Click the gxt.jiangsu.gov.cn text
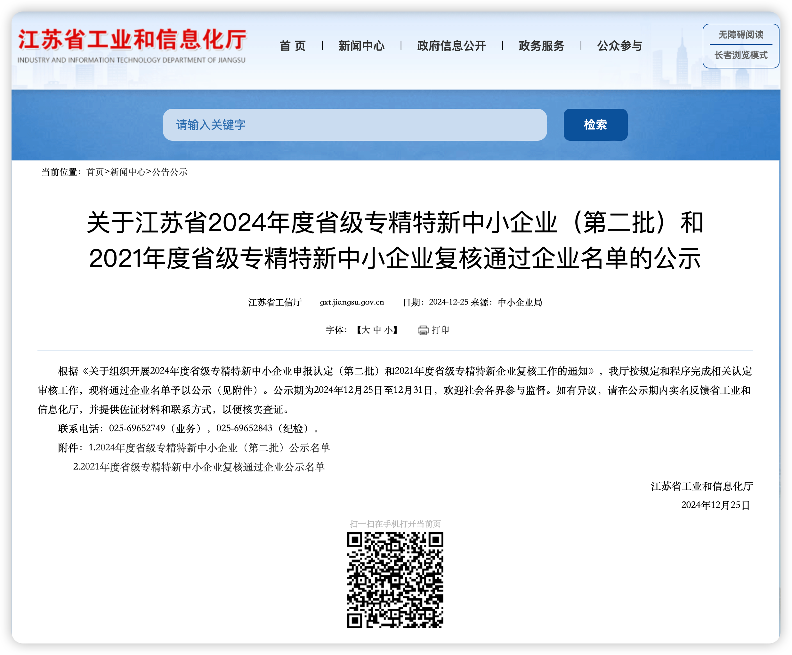The height and width of the screenshot is (655, 792). [x=352, y=302]
